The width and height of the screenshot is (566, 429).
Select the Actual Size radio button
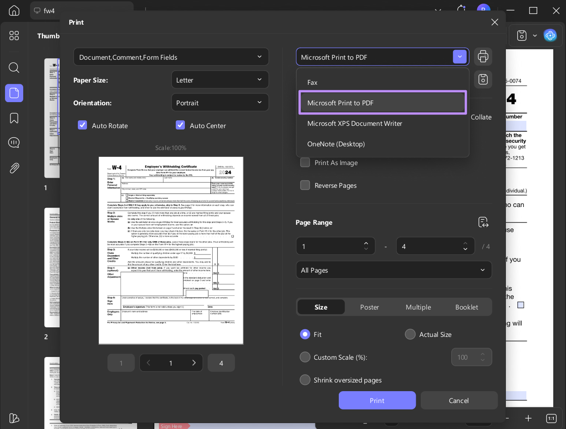410,334
